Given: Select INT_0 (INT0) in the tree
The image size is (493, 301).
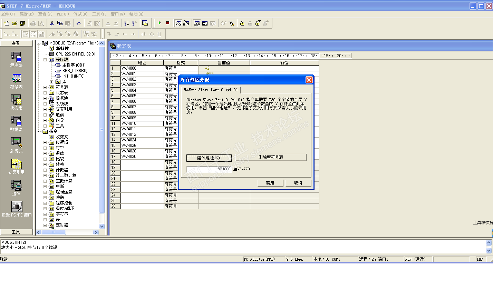Looking at the screenshot, I should click(x=74, y=76).
